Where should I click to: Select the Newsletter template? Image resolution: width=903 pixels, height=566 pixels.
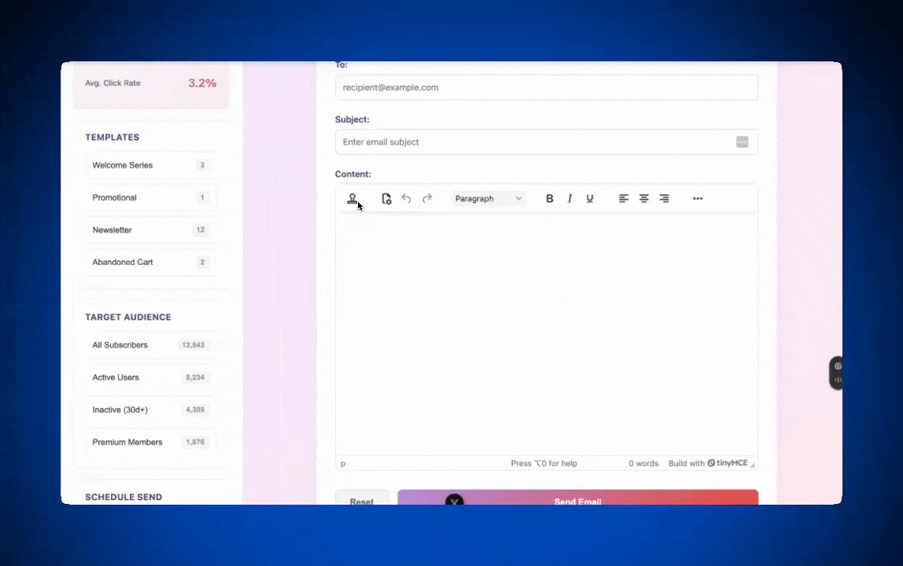[x=152, y=230]
